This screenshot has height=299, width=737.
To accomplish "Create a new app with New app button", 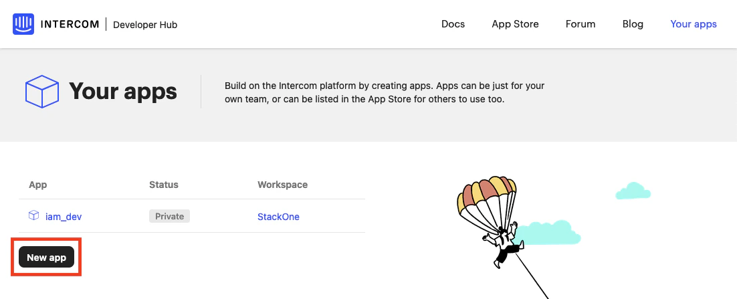I will (47, 257).
